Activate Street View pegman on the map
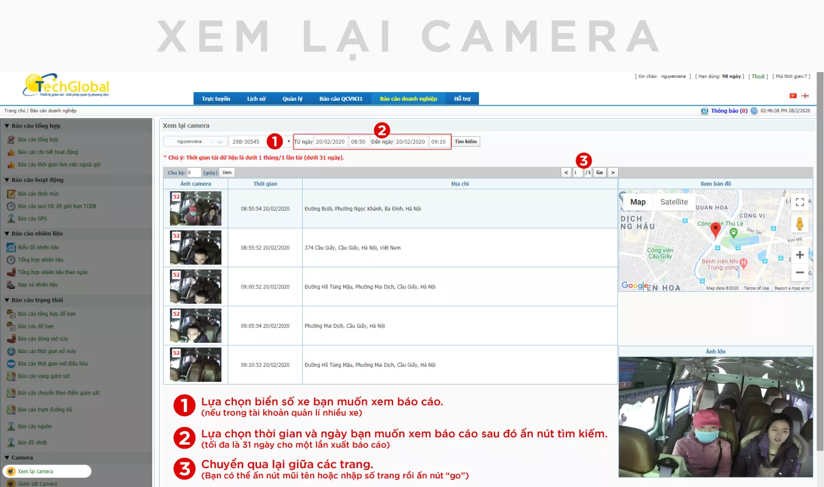The image size is (824, 487). point(800,224)
